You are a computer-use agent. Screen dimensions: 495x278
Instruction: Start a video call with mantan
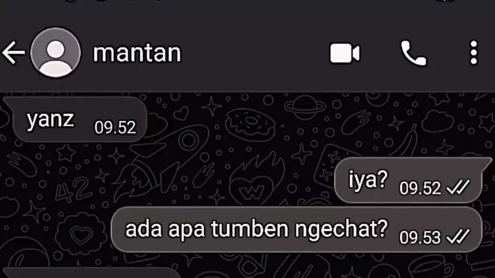tap(345, 53)
